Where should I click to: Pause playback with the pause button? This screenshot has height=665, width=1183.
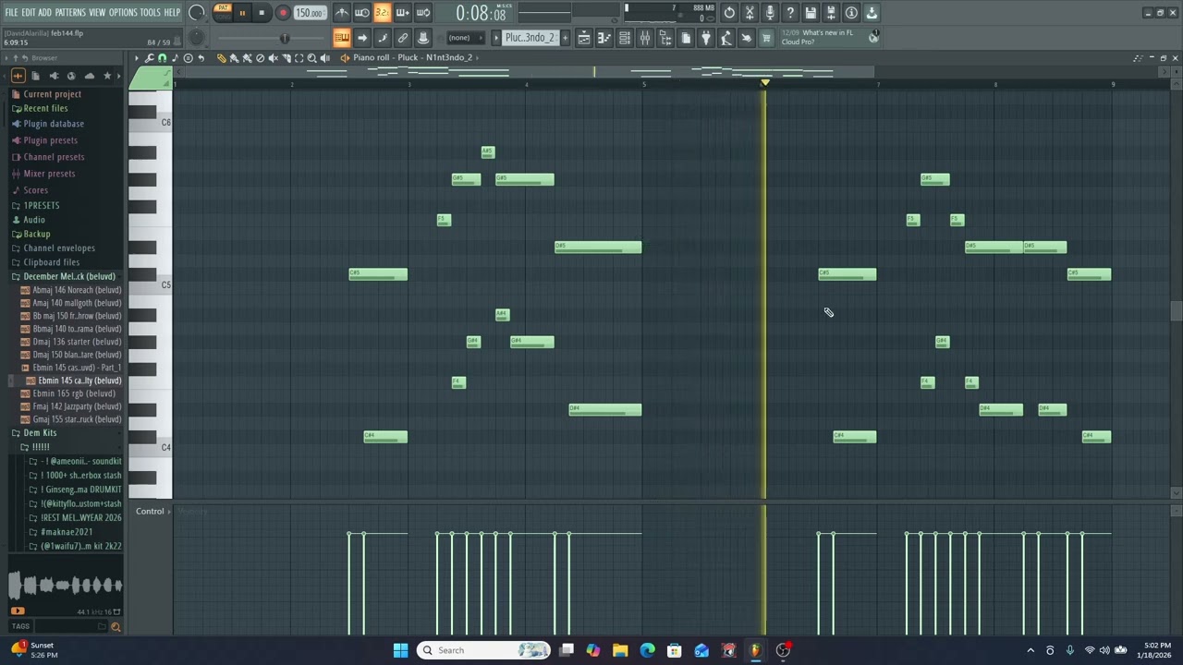tap(242, 13)
